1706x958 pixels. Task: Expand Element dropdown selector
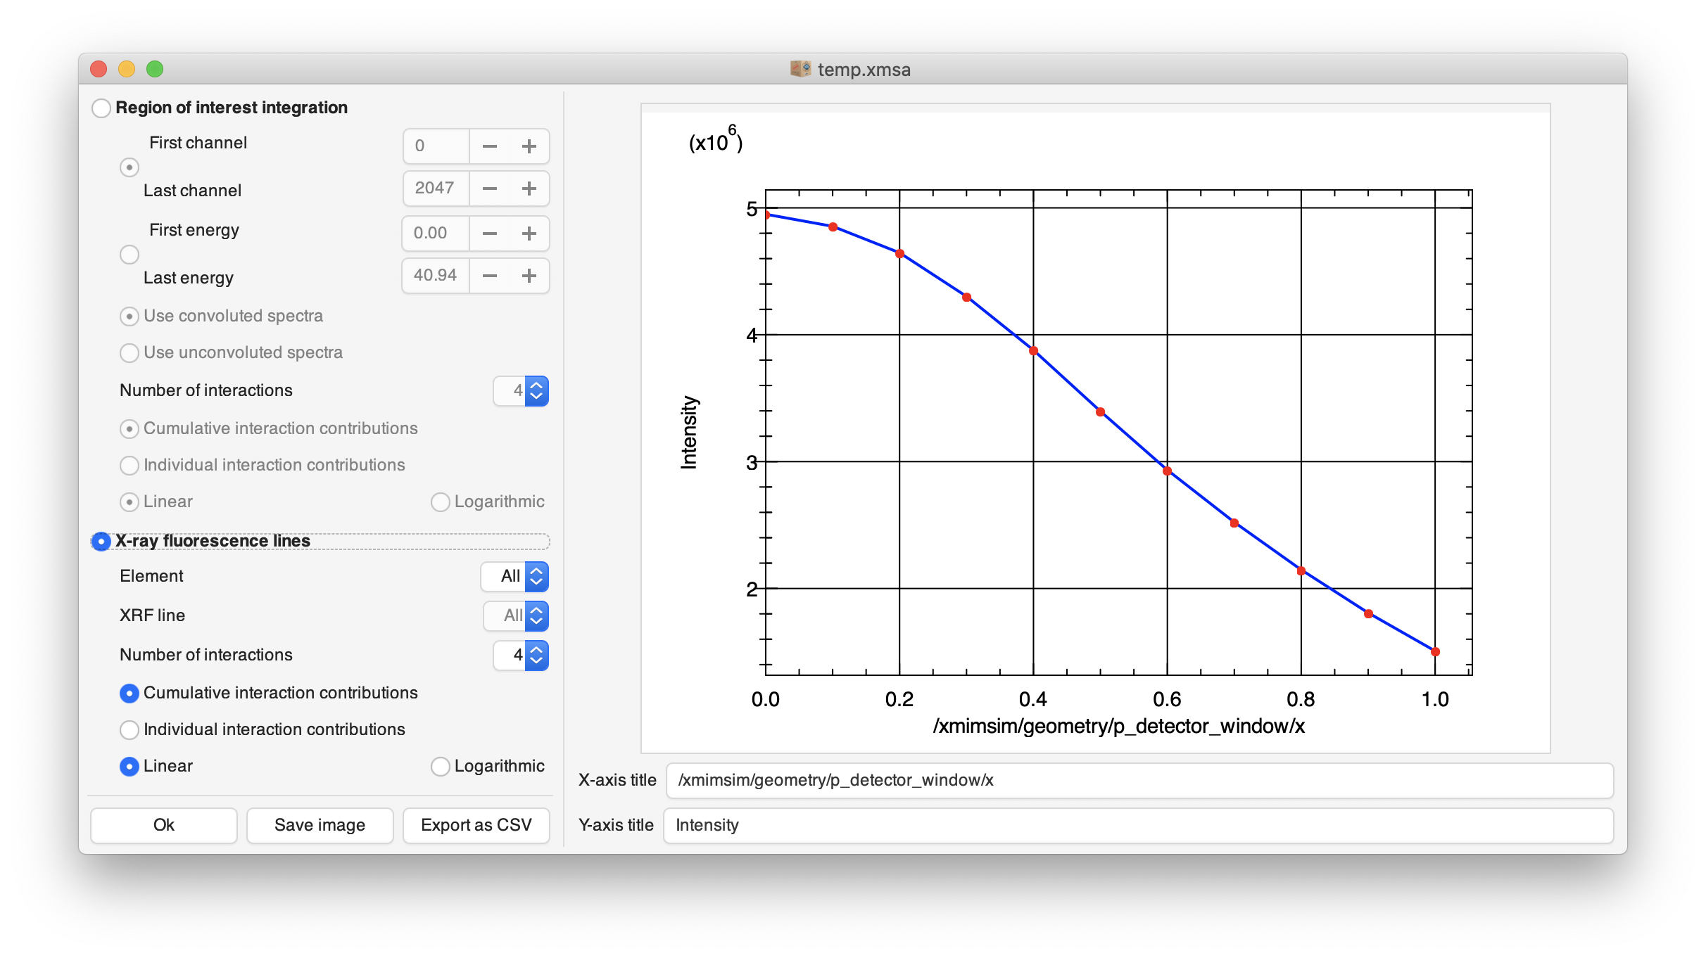518,576
